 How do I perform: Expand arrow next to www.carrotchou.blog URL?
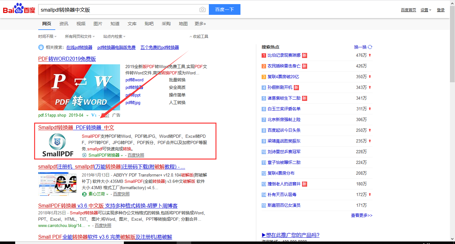[89, 226]
